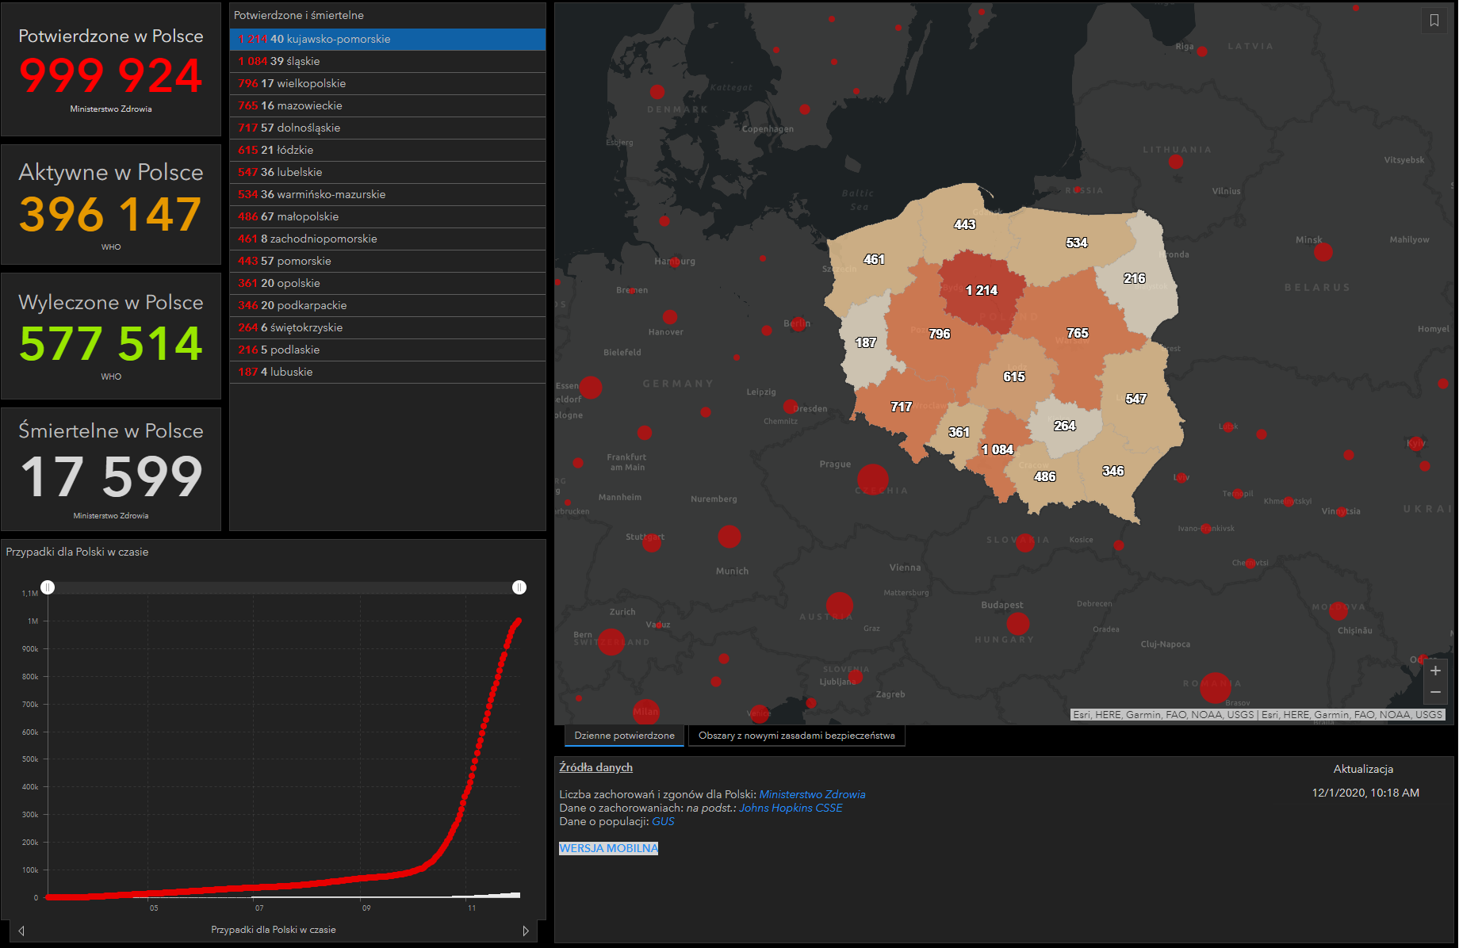Open the WERSJA MOBILNA link

[x=608, y=848]
